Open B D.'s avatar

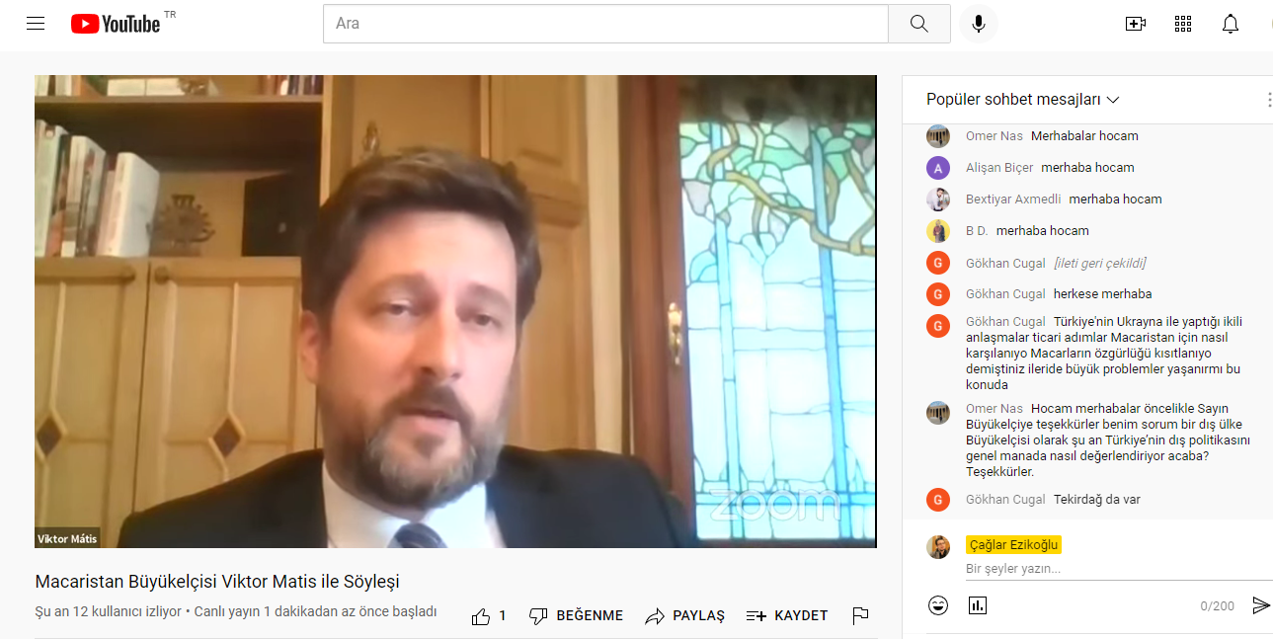938,231
